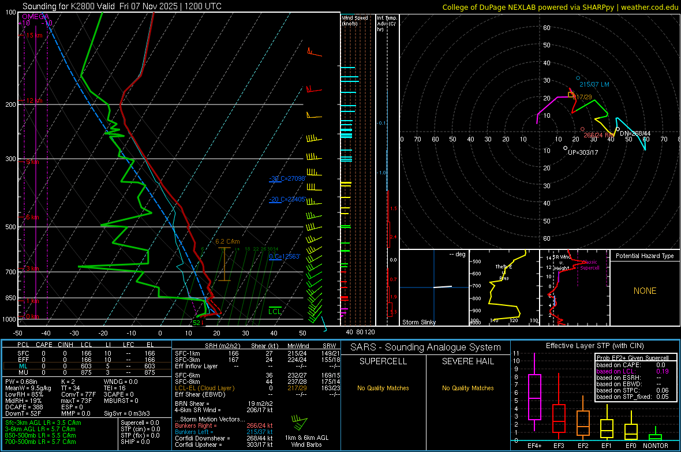Click the '-20 C=23405' temperature level label
This screenshot has height=452, width=681.
tap(287, 200)
